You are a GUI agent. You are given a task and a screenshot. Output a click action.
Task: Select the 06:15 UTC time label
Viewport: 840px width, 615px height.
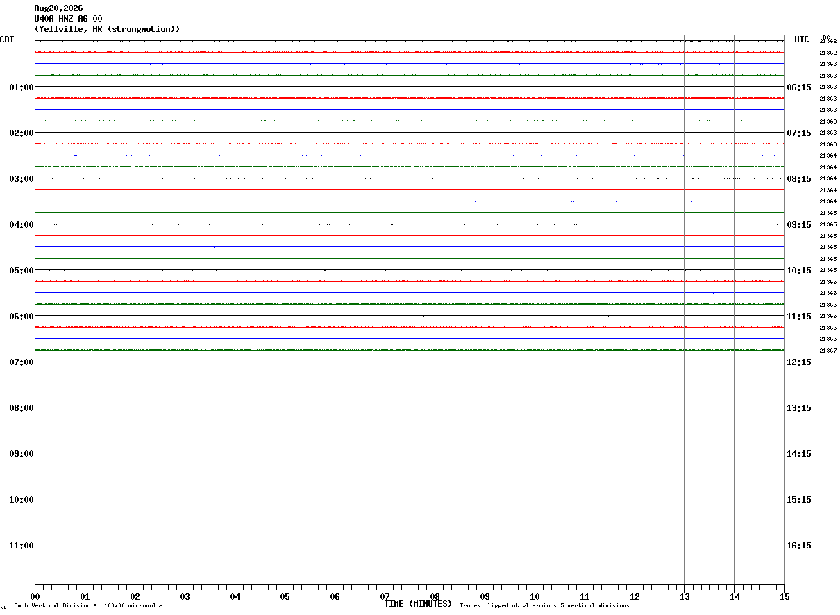[799, 87]
